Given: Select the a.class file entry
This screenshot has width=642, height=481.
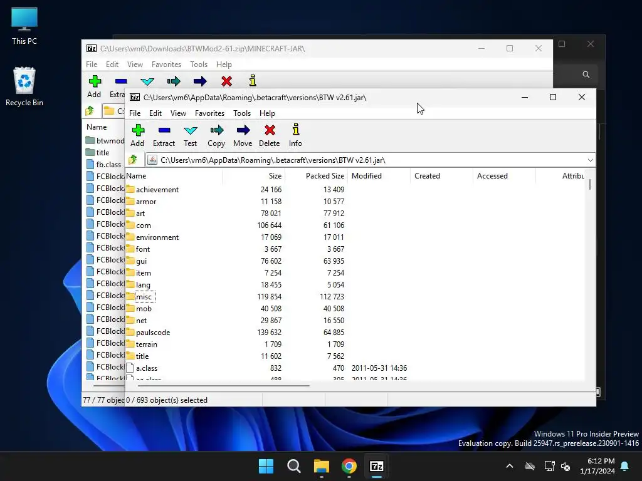Looking at the screenshot, I should tap(147, 368).
